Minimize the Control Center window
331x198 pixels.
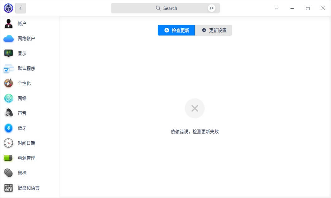tap(292, 8)
